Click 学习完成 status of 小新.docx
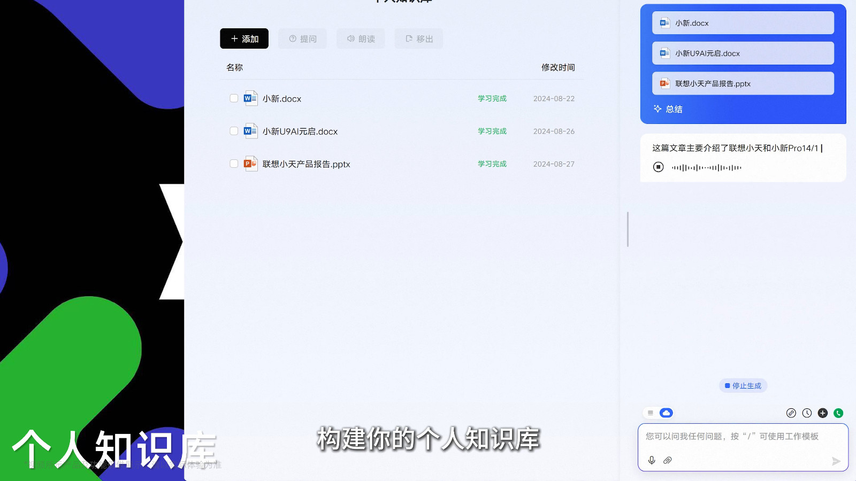The height and width of the screenshot is (481, 856). pyautogui.click(x=492, y=98)
